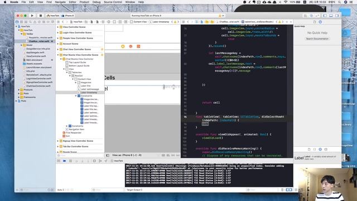Stop the running app
The width and height of the screenshot is (357, 201).
pyautogui.click(x=41, y=16)
